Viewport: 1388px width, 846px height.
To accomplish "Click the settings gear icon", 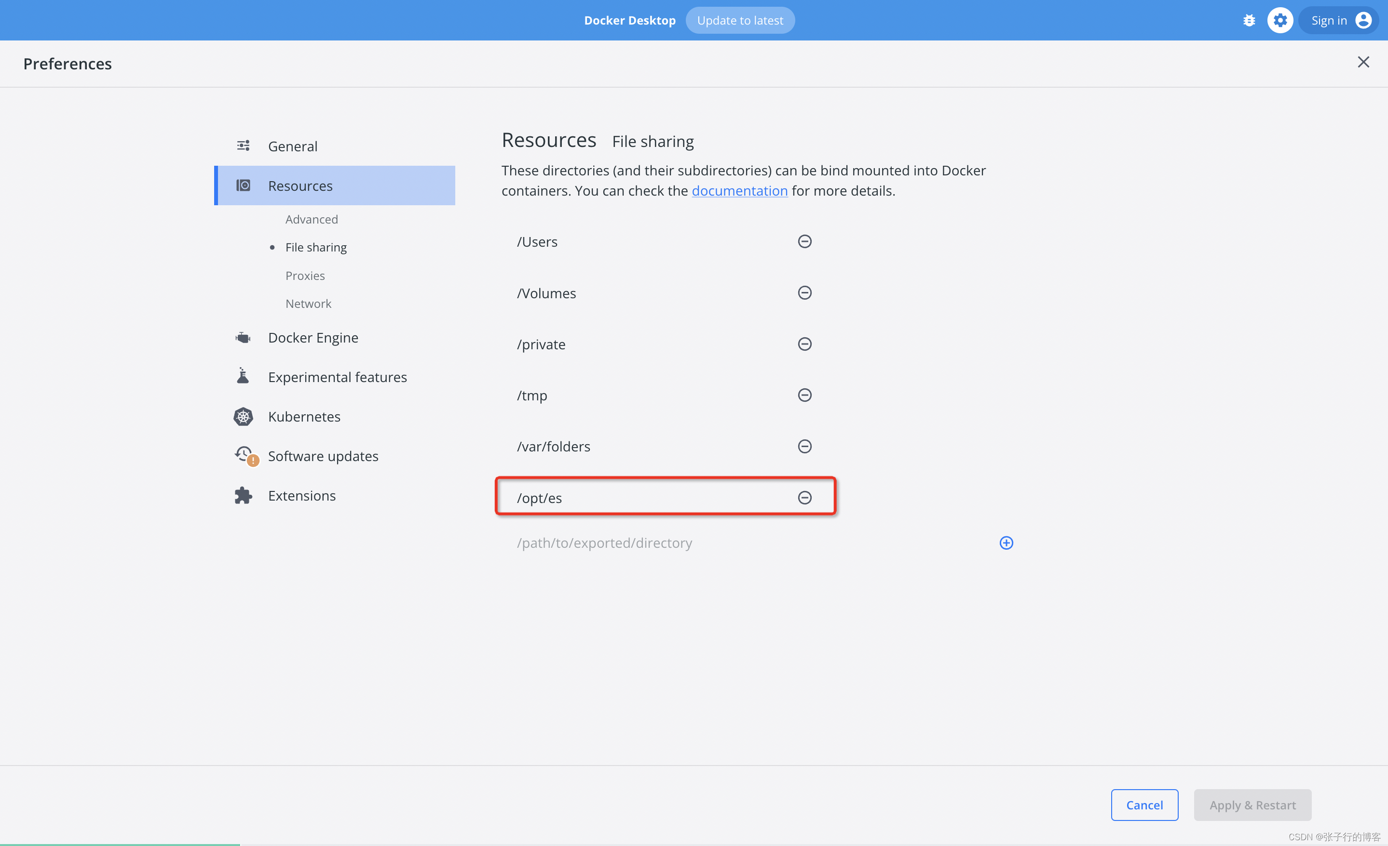I will point(1280,20).
